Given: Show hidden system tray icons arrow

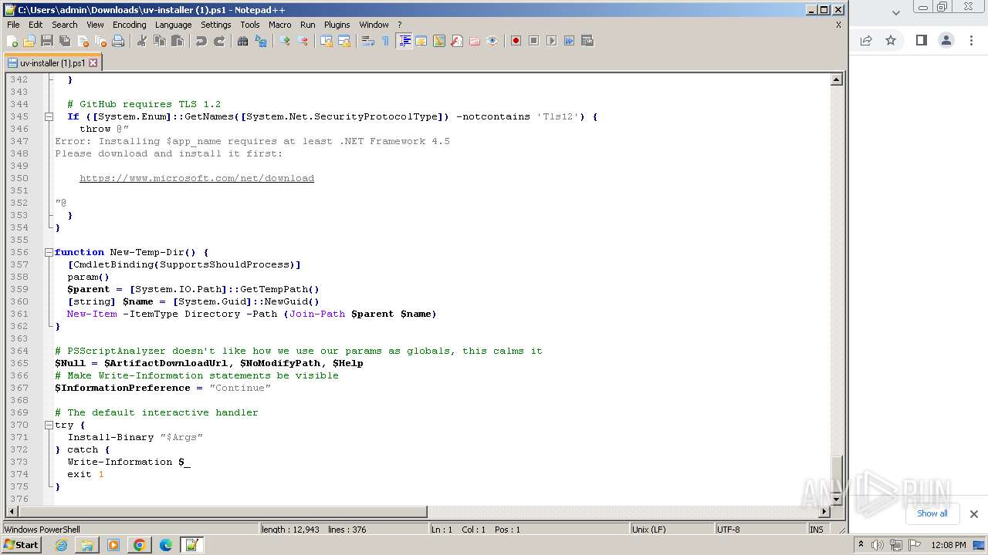Looking at the screenshot, I should pos(861,544).
